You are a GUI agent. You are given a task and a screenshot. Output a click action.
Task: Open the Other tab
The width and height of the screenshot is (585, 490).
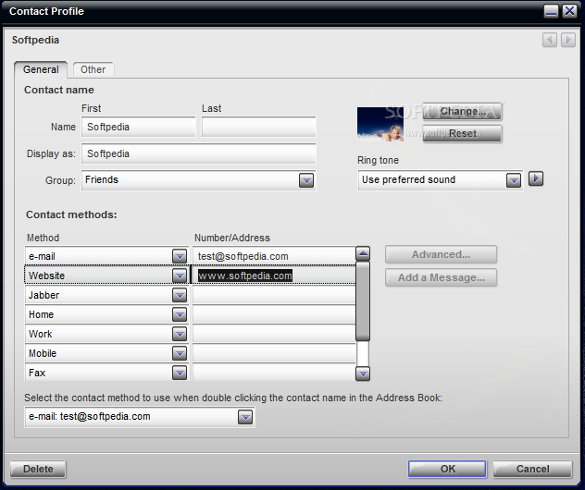click(x=93, y=69)
